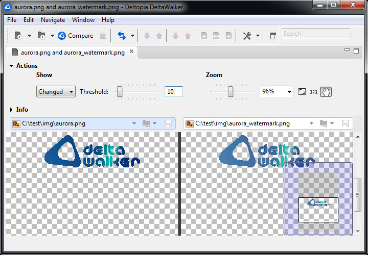Open aurora_watermark.png path history dropdown
368x255 pixels.
click(x=311, y=123)
